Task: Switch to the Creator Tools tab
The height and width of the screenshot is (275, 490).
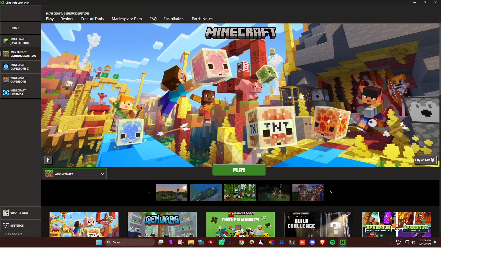Action: tap(92, 19)
